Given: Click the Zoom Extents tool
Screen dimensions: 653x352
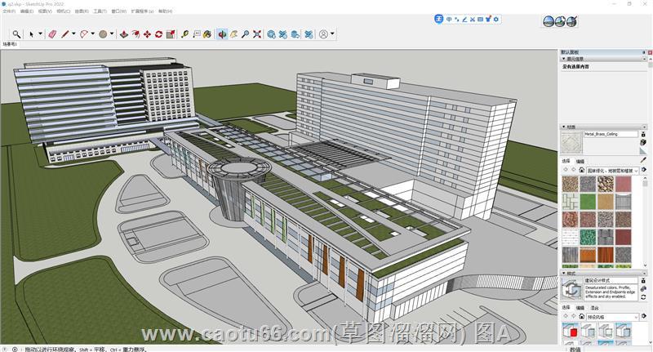Looking at the screenshot, I should pyautogui.click(x=257, y=34).
